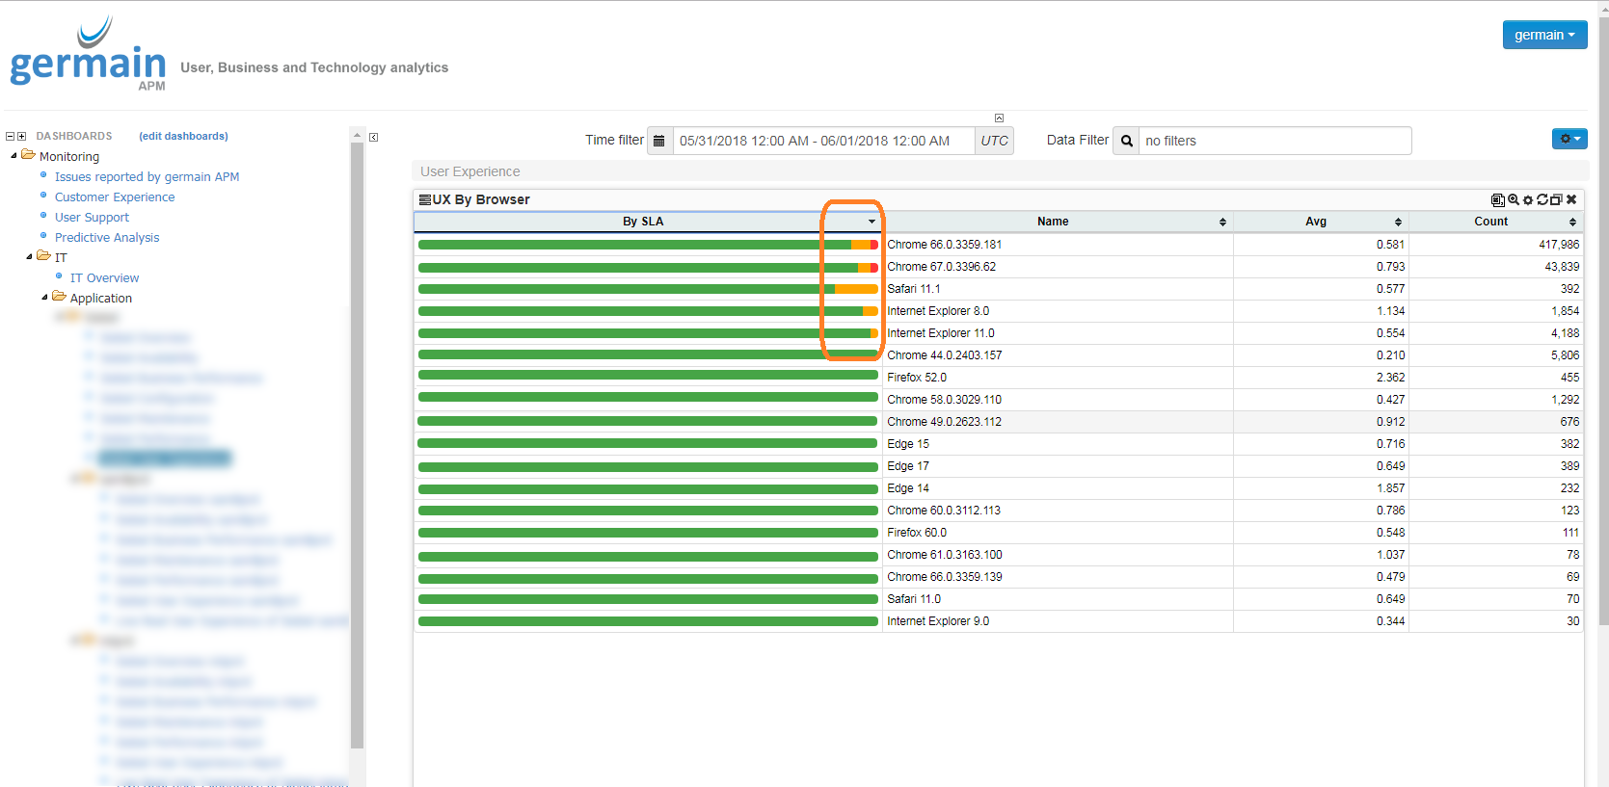
Task: Refresh the UX By Browser widget
Action: (1542, 199)
